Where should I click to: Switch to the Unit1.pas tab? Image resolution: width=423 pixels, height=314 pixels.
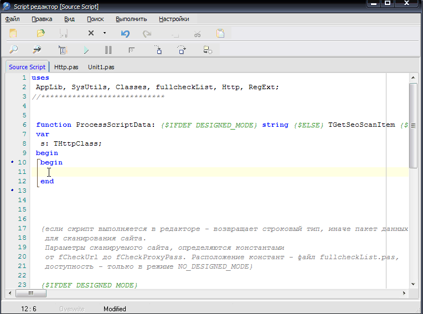click(101, 67)
